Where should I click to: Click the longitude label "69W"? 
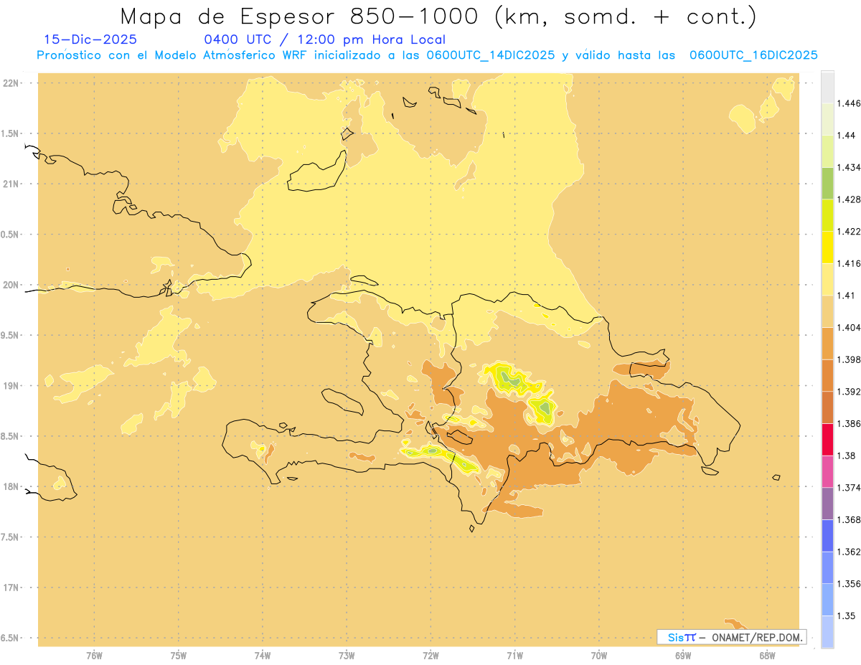click(683, 655)
